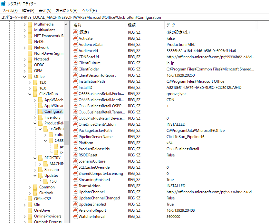
Task: Expand the OnlineProviders key
Action: coord(25,217)
